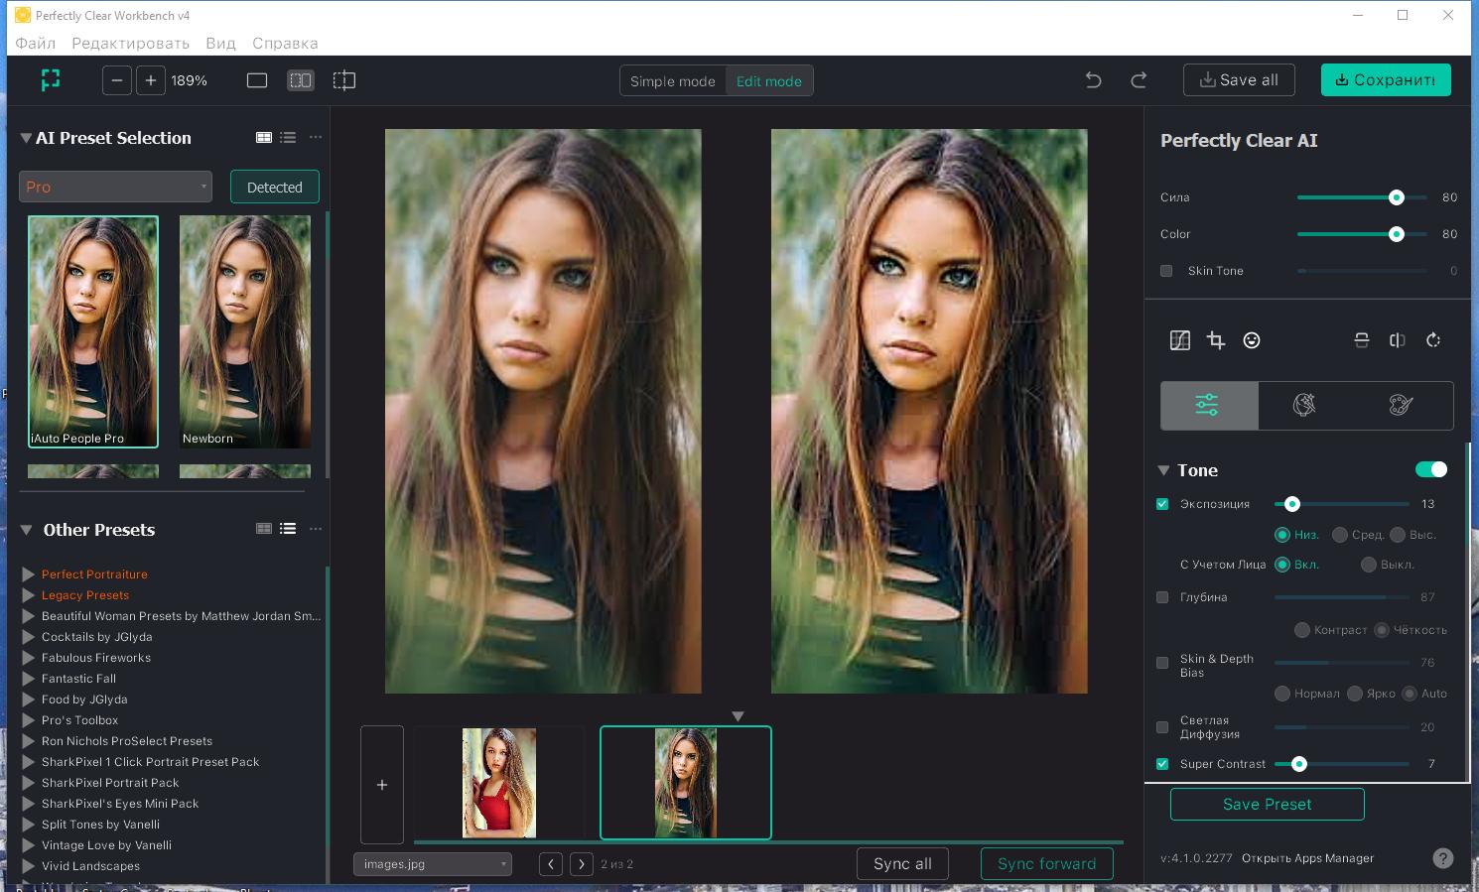Open the Редактировать menu
1479x892 pixels.
coord(130,43)
